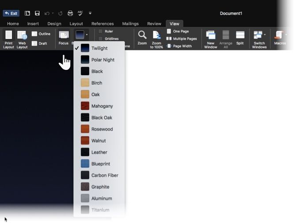This screenshot has height=223, width=296.
Task: Choose One Page view
Action: pos(178,31)
